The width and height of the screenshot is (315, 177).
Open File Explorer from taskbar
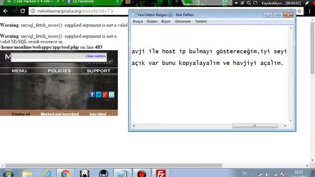[28, 174]
